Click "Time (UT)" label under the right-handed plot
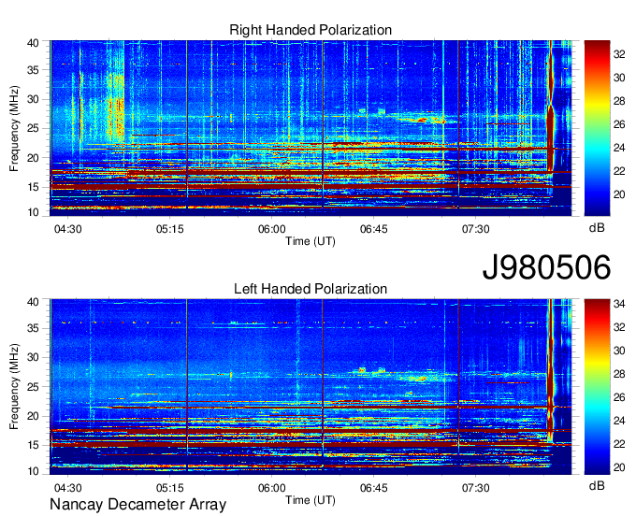This screenshot has width=636, height=516. point(311,241)
